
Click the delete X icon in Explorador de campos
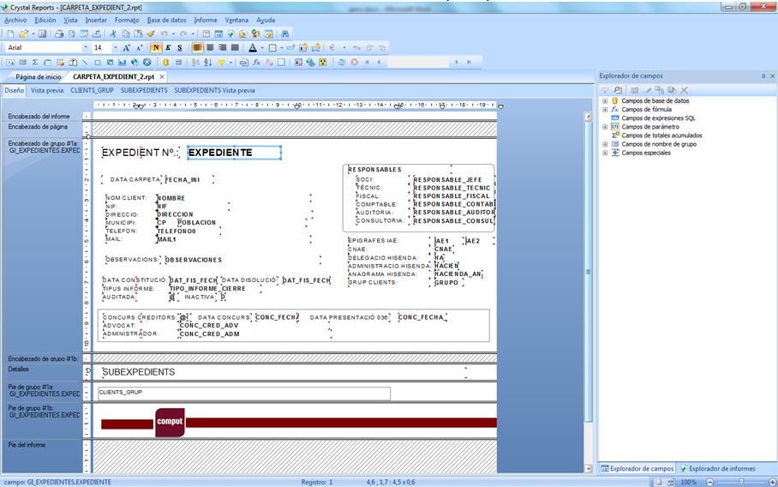point(685,90)
